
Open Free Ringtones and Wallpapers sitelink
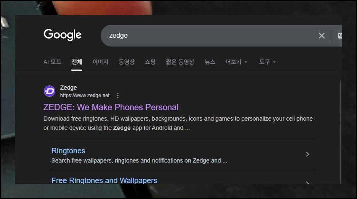[104, 180]
